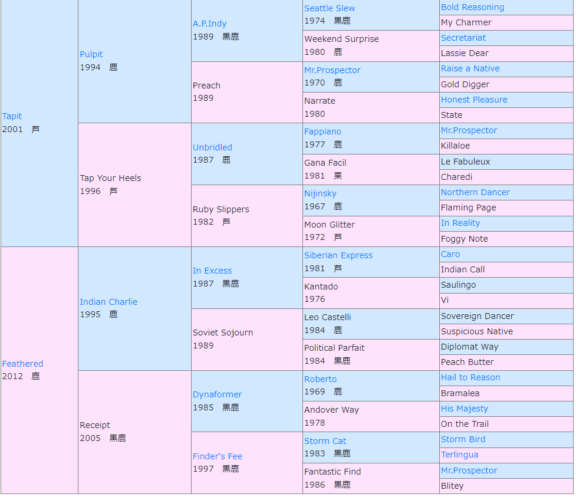Open the Terlingua link
The height and width of the screenshot is (497, 576).
[x=459, y=455]
